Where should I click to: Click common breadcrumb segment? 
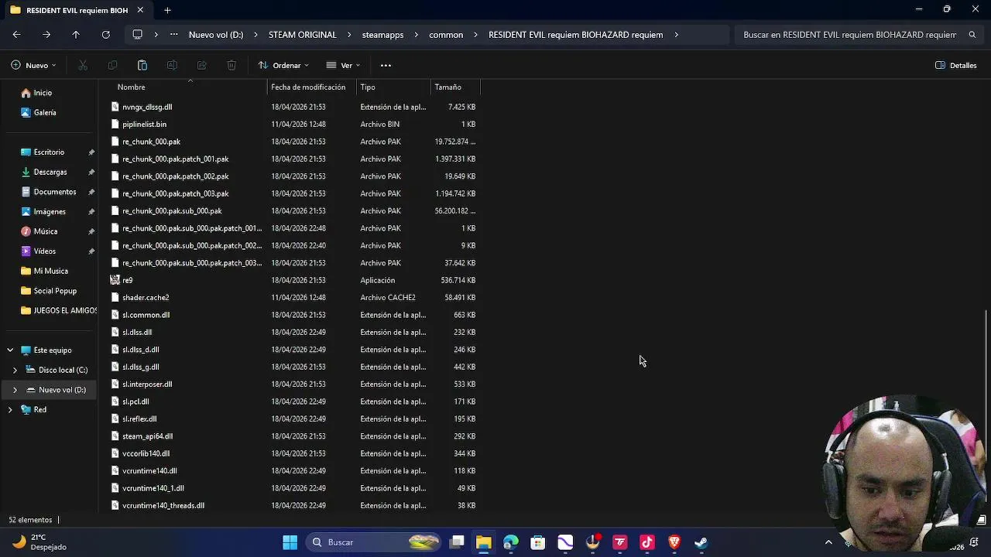pyautogui.click(x=446, y=35)
